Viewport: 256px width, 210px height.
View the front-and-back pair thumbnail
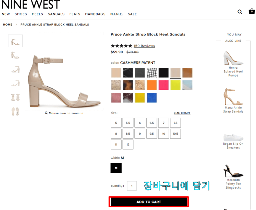pyautogui.click(x=15, y=97)
